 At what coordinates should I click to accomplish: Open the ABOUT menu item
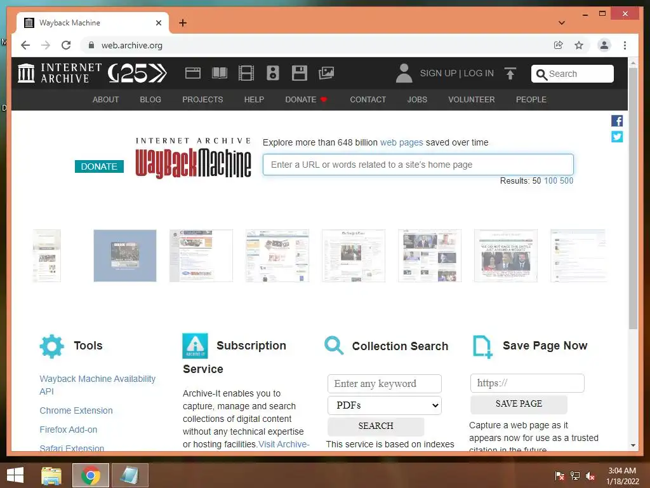106,100
